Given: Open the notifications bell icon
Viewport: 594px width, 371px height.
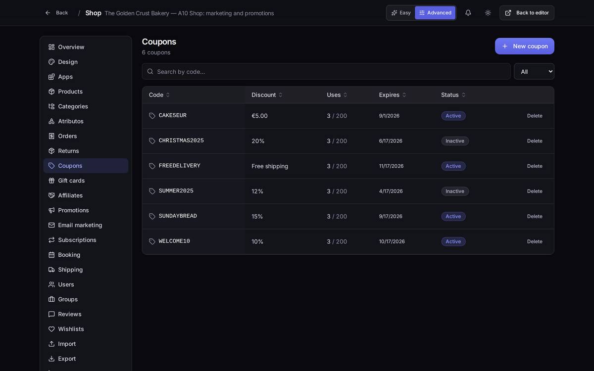Looking at the screenshot, I should [x=468, y=13].
